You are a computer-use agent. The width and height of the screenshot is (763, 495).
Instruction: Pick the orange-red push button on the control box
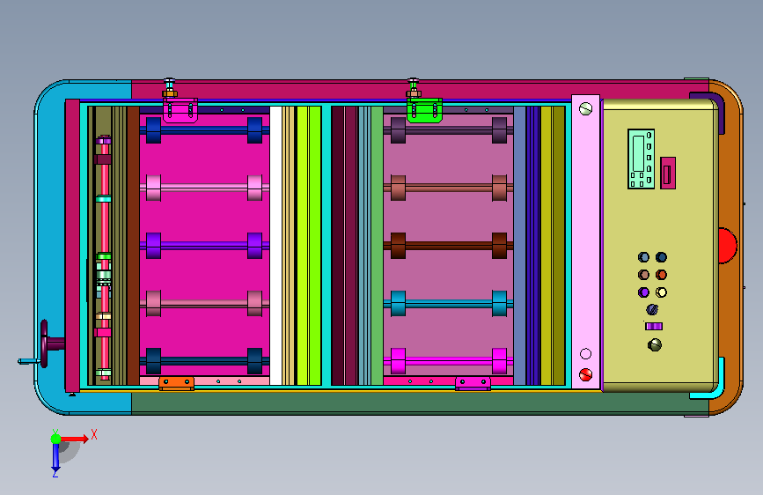click(661, 275)
